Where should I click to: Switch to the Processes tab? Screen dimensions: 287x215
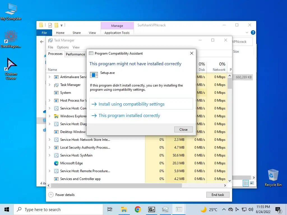point(55,54)
